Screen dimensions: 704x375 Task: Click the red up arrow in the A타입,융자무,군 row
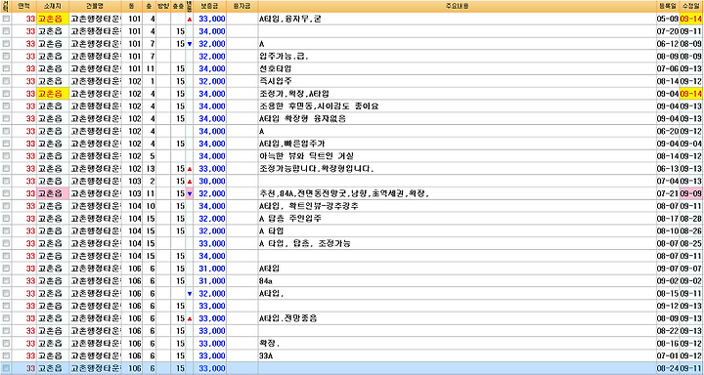pos(189,20)
